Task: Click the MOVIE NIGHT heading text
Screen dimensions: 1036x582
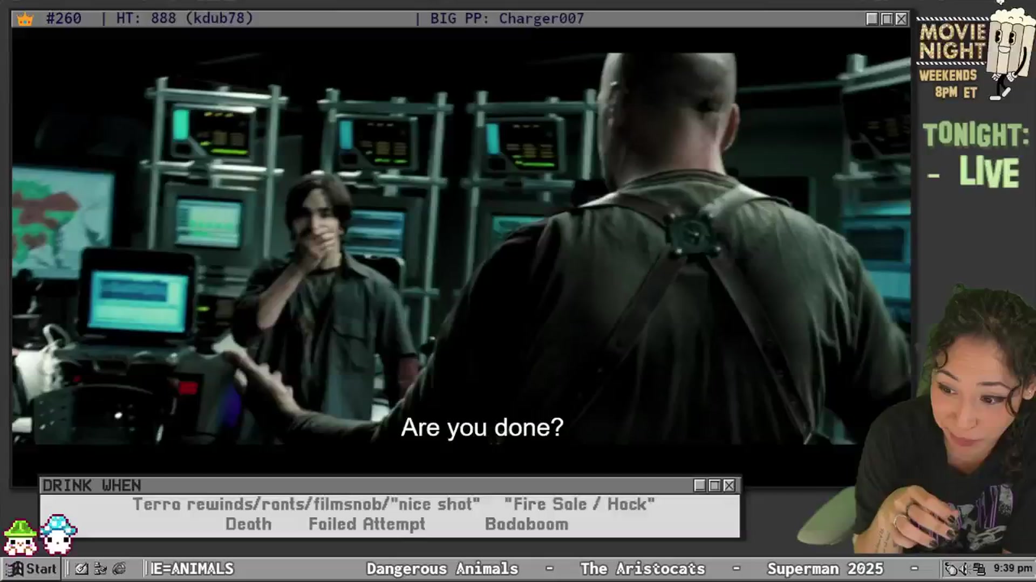Action: tap(952, 41)
